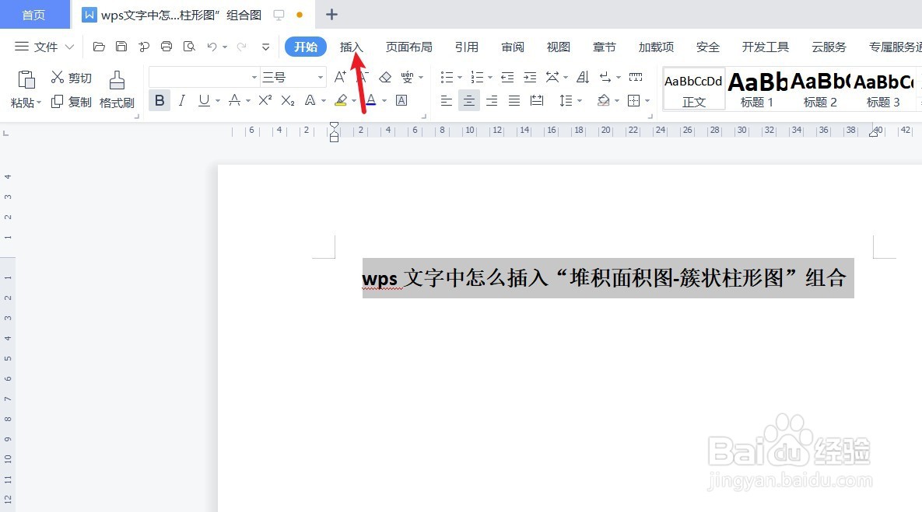Toggle Underline formatting
Image resolution: width=922 pixels, height=512 pixels.
click(203, 100)
